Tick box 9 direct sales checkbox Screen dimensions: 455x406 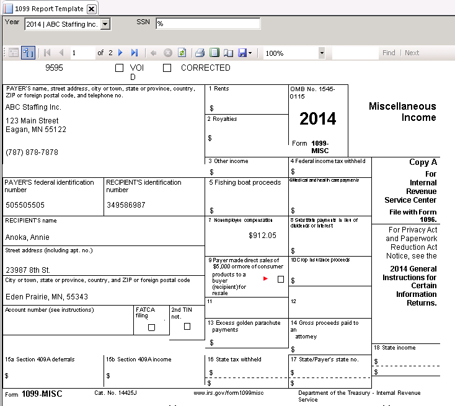point(281,279)
